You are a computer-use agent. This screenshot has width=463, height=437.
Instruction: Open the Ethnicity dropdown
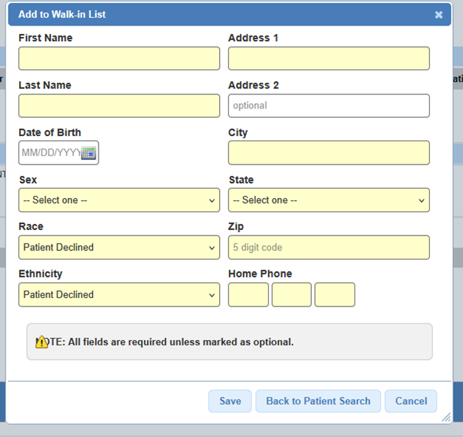(x=119, y=294)
